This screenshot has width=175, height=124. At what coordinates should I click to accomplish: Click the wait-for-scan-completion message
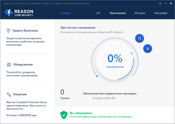22,74
